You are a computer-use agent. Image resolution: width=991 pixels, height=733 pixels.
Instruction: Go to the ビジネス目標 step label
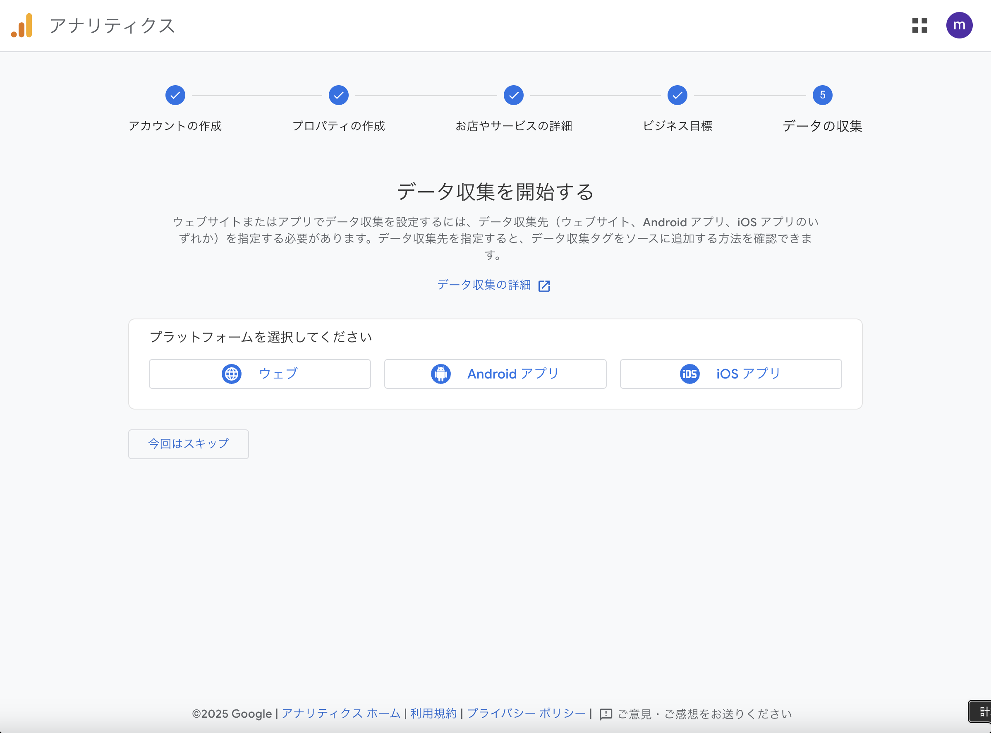coord(677,126)
